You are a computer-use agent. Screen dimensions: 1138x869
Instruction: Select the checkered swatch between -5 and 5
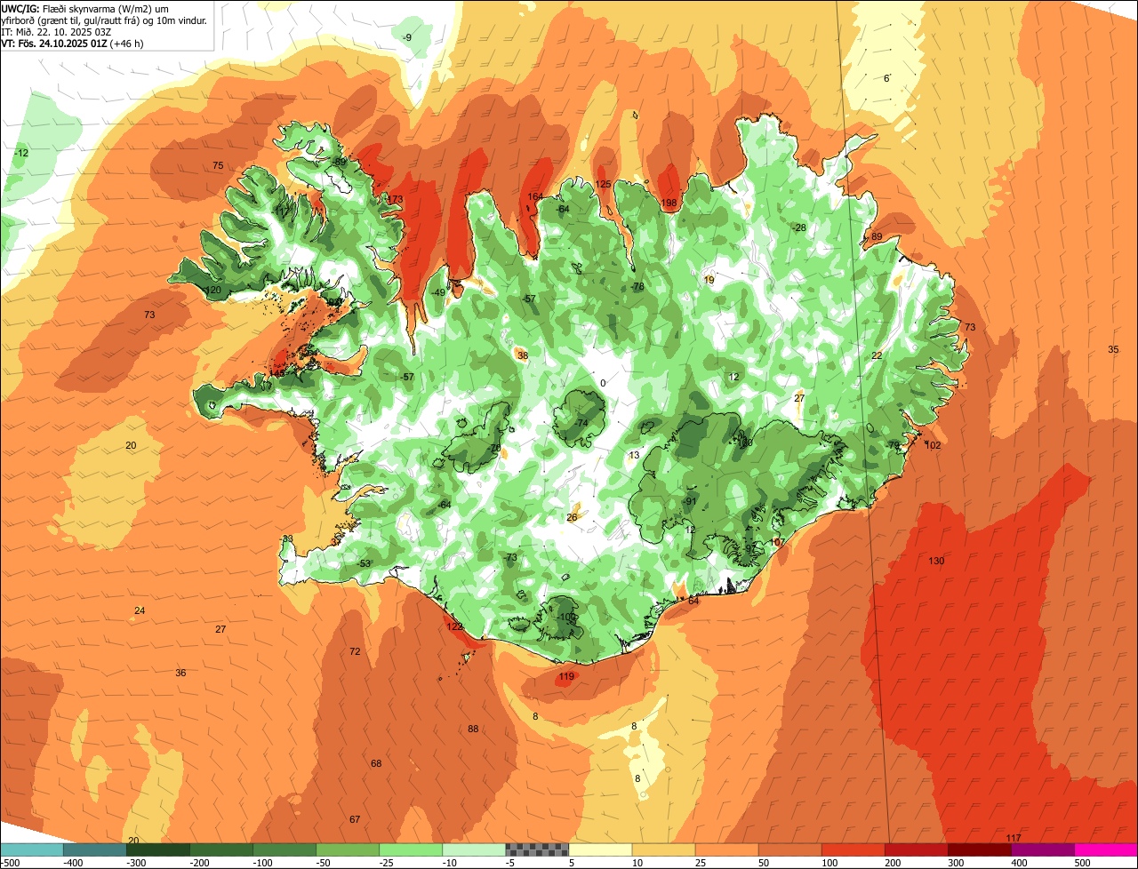[x=537, y=849]
